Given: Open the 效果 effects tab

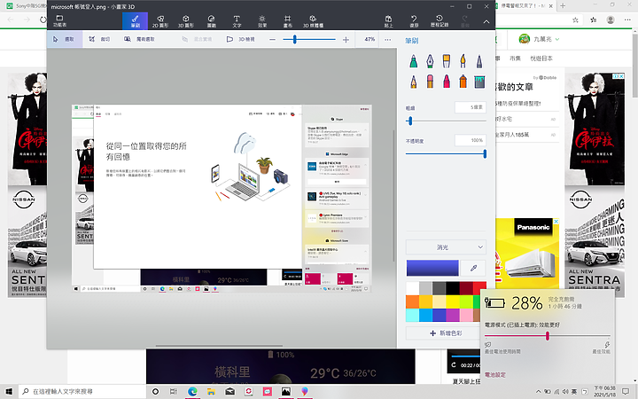Looking at the screenshot, I should point(262,20).
